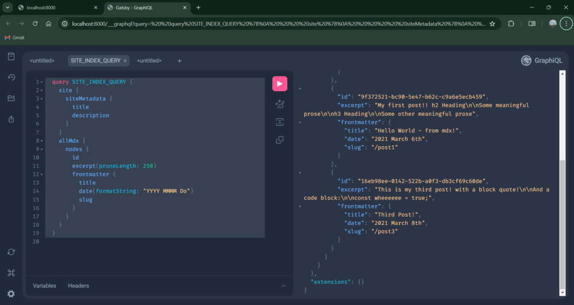Collapse the siteMetadata fold arrow on line 3
Image resolution: width=574 pixels, height=305 pixels.
[x=42, y=99]
